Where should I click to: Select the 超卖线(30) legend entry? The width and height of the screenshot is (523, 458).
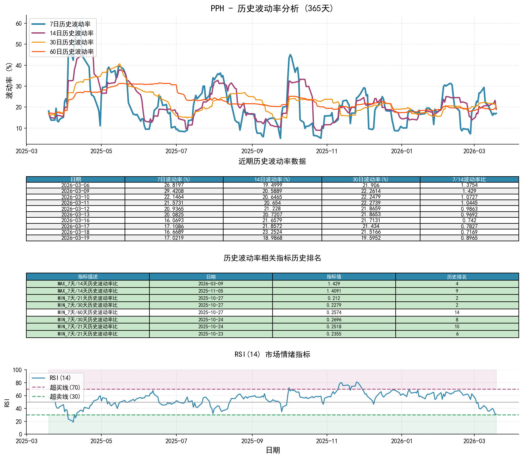(65, 396)
